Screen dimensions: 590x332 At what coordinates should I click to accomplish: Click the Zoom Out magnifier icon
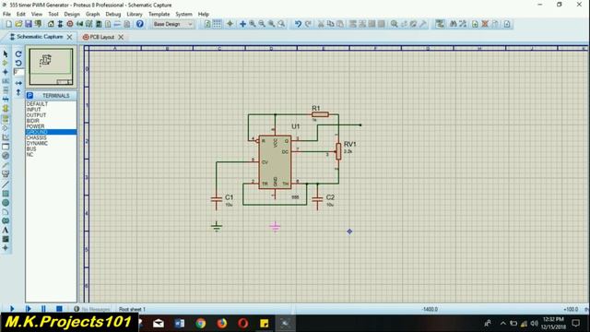(x=262, y=24)
